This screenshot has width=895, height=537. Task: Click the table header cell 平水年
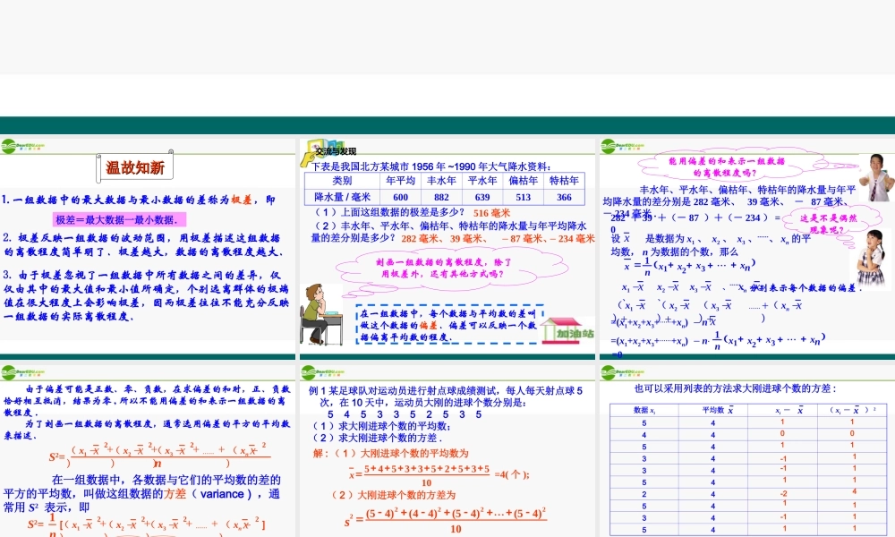tap(482, 180)
